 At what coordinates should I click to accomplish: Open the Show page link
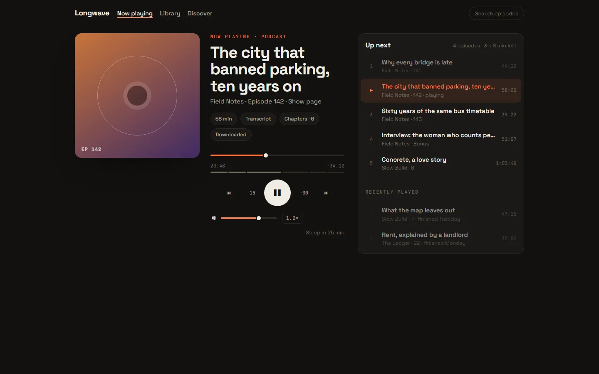pyautogui.click(x=305, y=101)
